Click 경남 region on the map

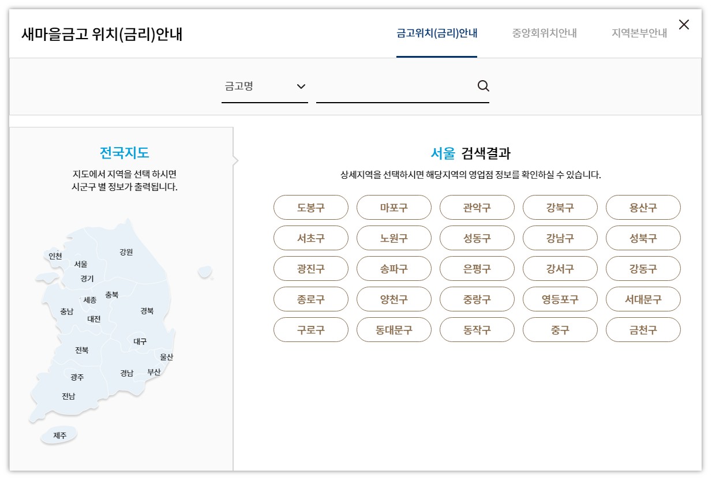coord(127,373)
